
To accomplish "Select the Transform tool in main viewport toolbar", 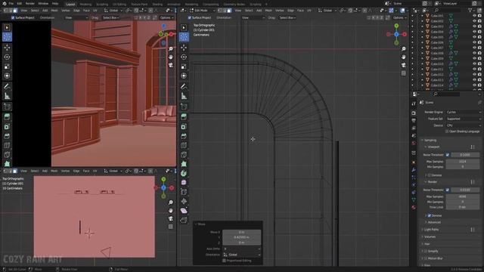I will 184,76.
